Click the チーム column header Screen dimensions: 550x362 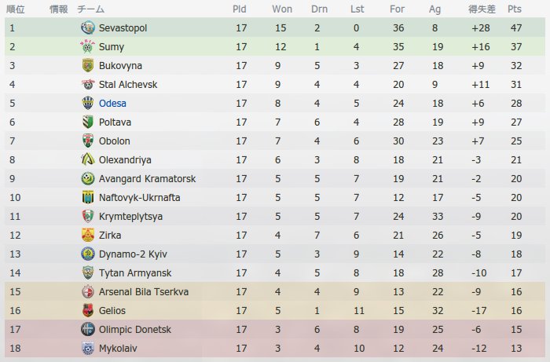tap(90, 9)
